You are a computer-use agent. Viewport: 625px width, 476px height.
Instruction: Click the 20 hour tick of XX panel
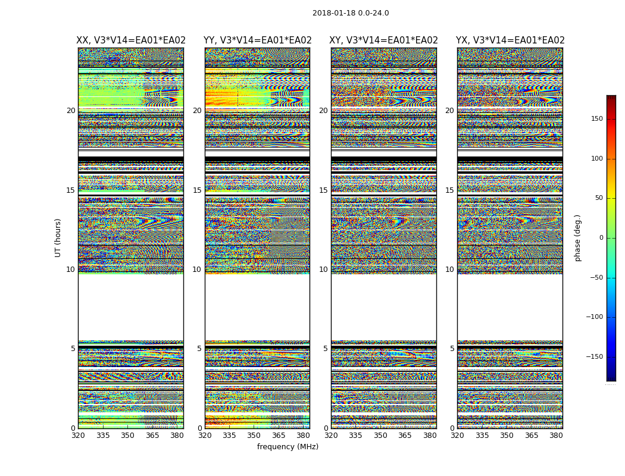point(71,111)
